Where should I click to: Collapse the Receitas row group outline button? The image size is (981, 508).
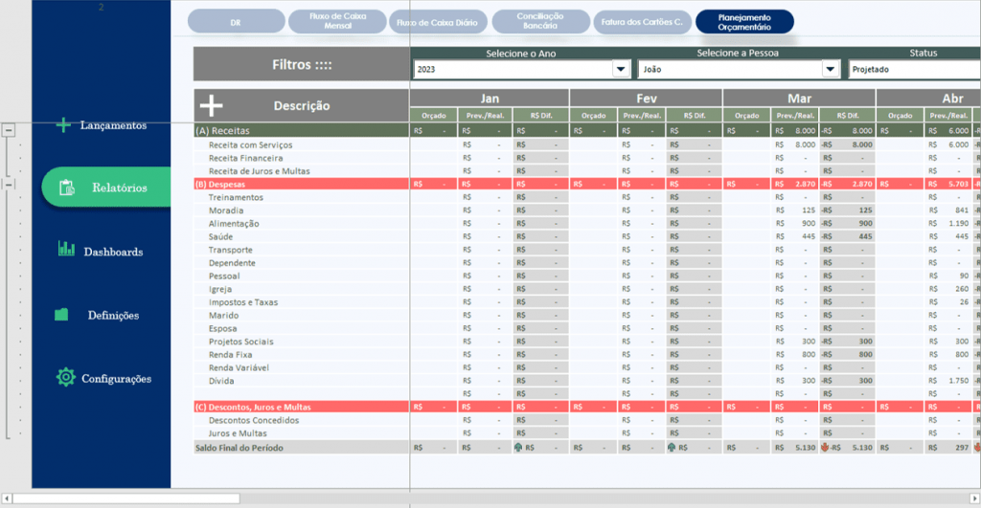[9, 131]
